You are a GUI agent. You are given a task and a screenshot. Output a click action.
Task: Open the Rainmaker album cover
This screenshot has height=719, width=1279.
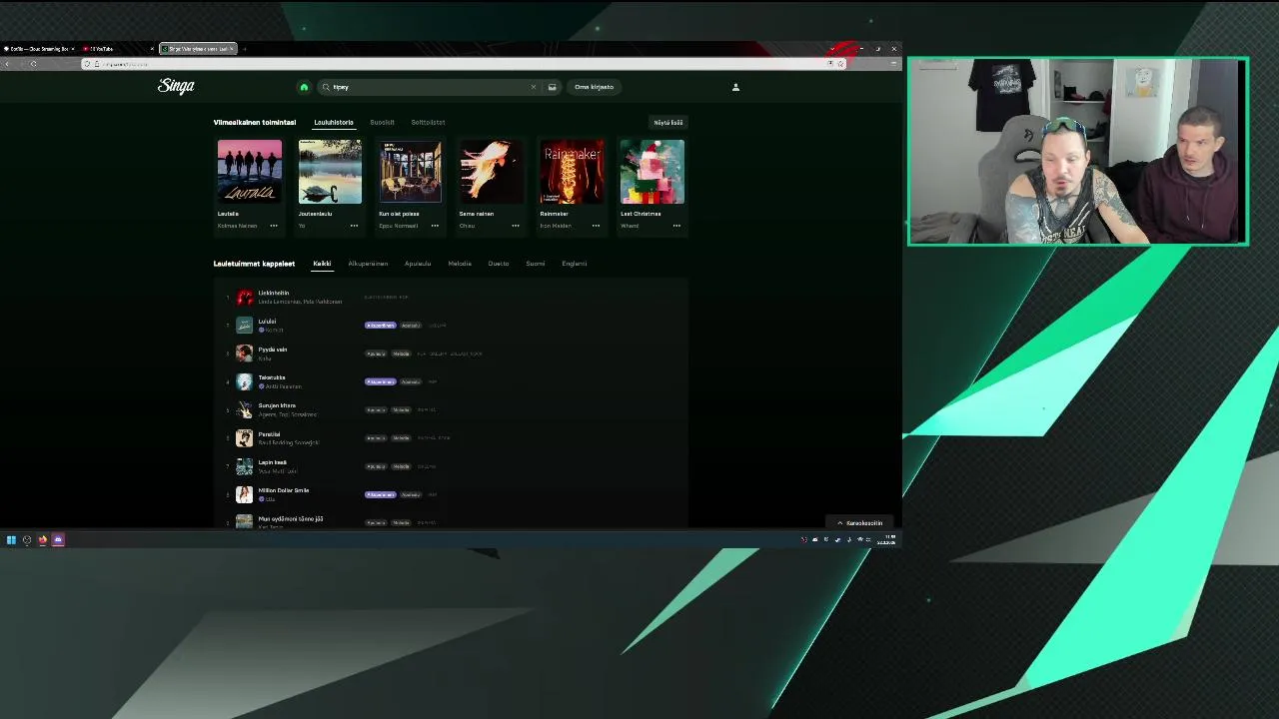pyautogui.click(x=572, y=172)
